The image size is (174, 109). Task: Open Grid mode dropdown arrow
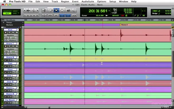18,13
